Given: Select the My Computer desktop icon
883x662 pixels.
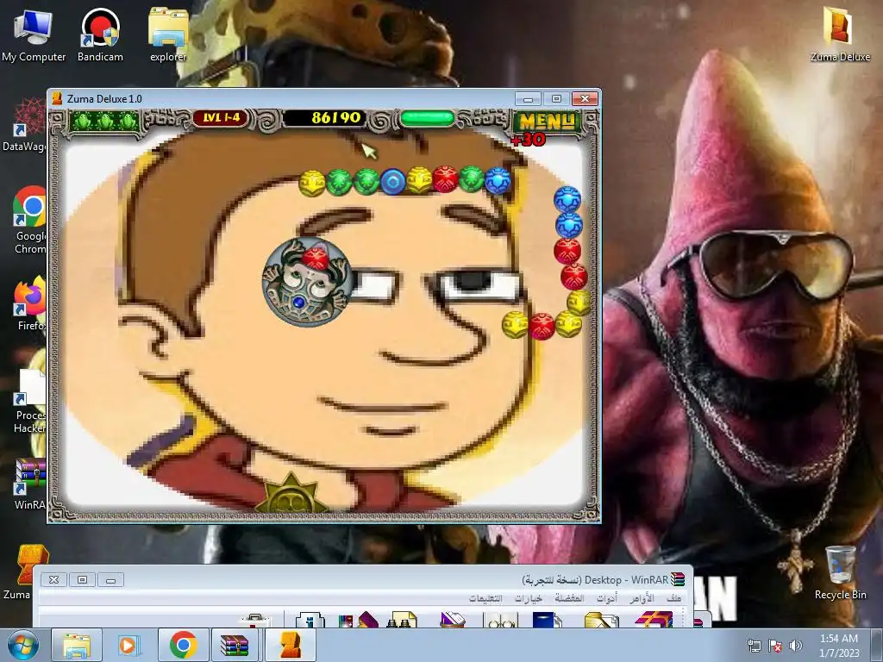Looking at the screenshot, I should tap(34, 35).
